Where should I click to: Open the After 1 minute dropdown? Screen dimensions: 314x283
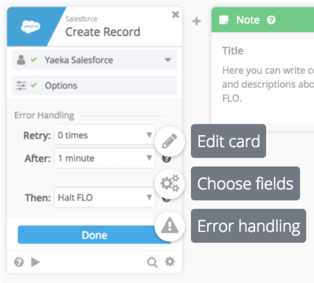click(104, 158)
